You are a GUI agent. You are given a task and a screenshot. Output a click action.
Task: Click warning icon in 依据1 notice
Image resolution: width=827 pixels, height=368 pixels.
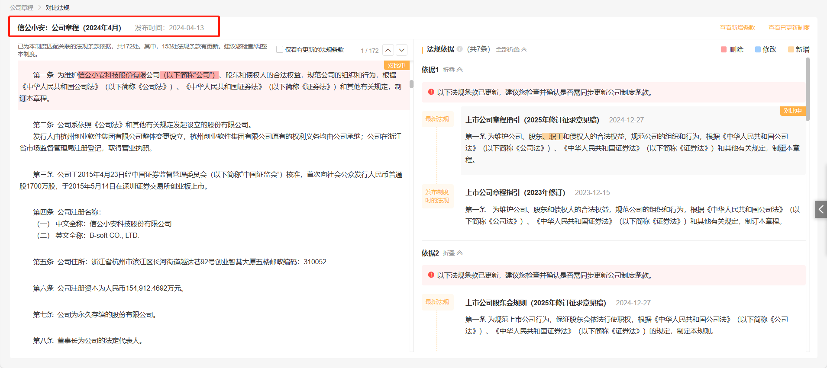[x=431, y=92]
